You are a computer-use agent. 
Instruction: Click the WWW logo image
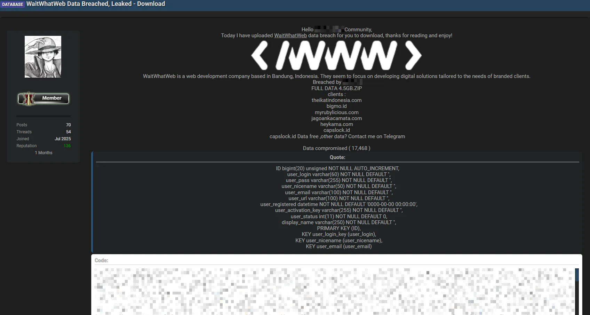coord(336,55)
